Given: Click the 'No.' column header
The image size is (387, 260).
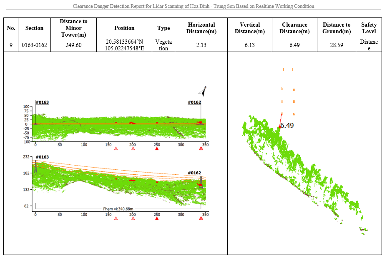Looking at the screenshot, I should pyautogui.click(x=11, y=28).
